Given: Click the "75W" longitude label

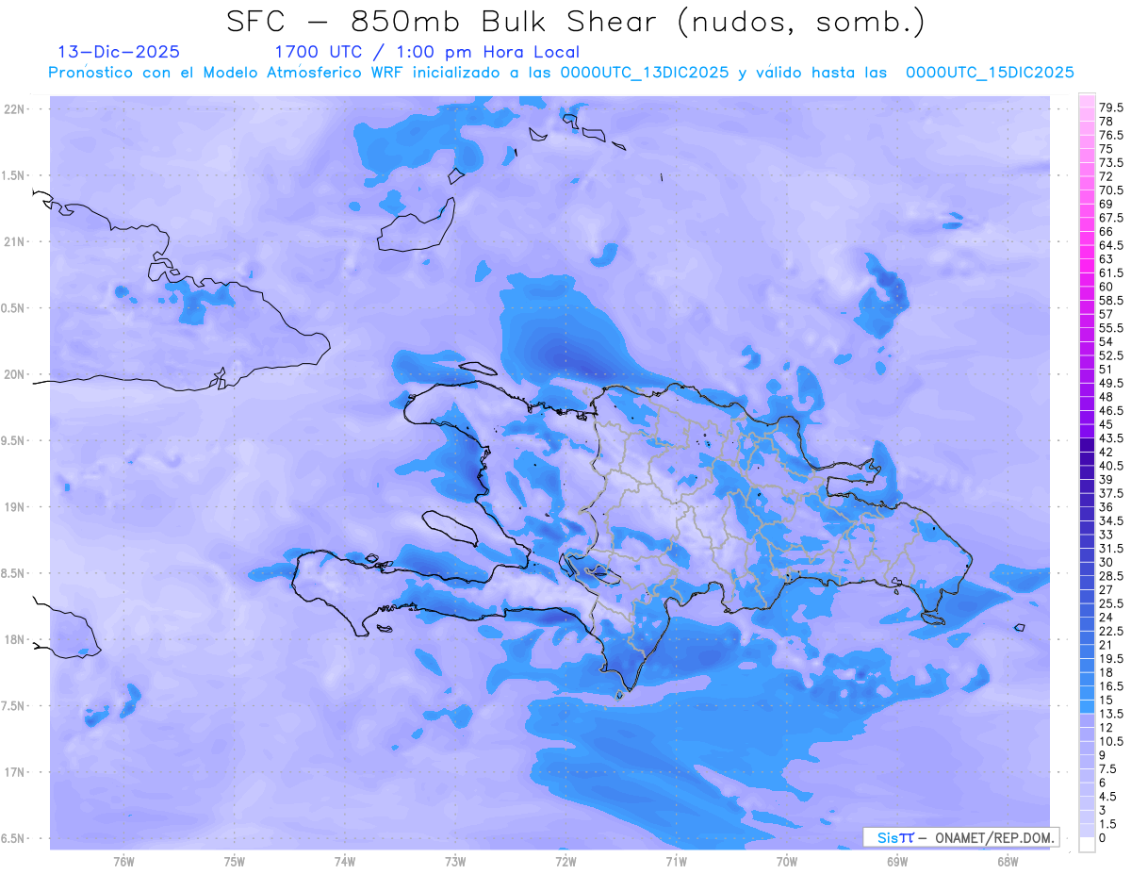Looking at the screenshot, I should coord(235,861).
